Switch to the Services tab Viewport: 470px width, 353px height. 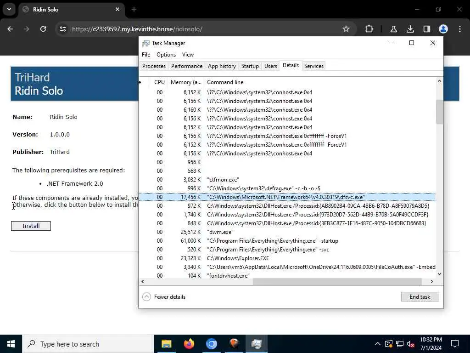[314, 66]
